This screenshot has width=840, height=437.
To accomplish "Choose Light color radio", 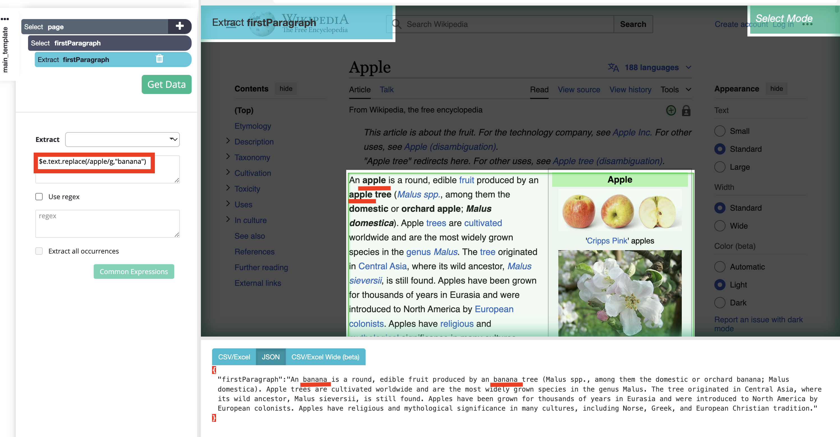I will click(720, 284).
